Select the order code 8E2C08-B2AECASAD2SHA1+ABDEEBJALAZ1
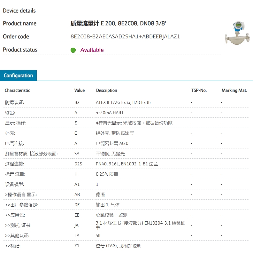 tap(125, 36)
